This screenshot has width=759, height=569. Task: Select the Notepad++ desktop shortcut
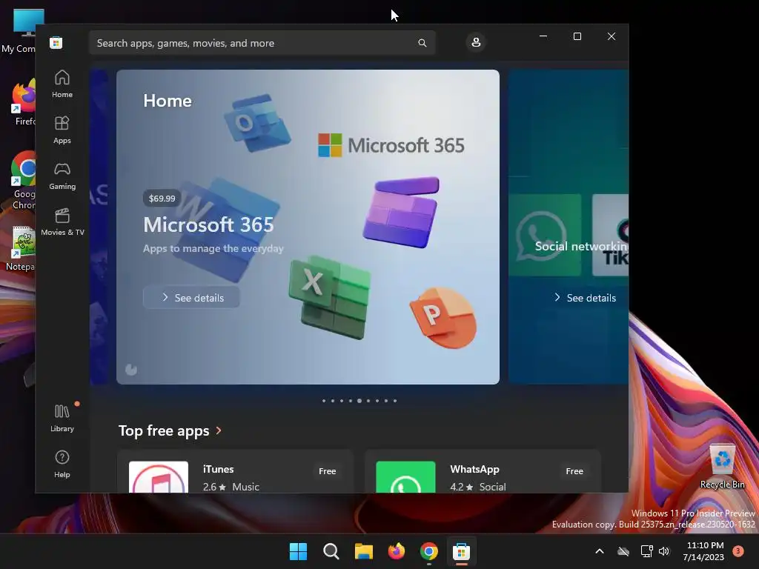pyautogui.click(x=21, y=248)
